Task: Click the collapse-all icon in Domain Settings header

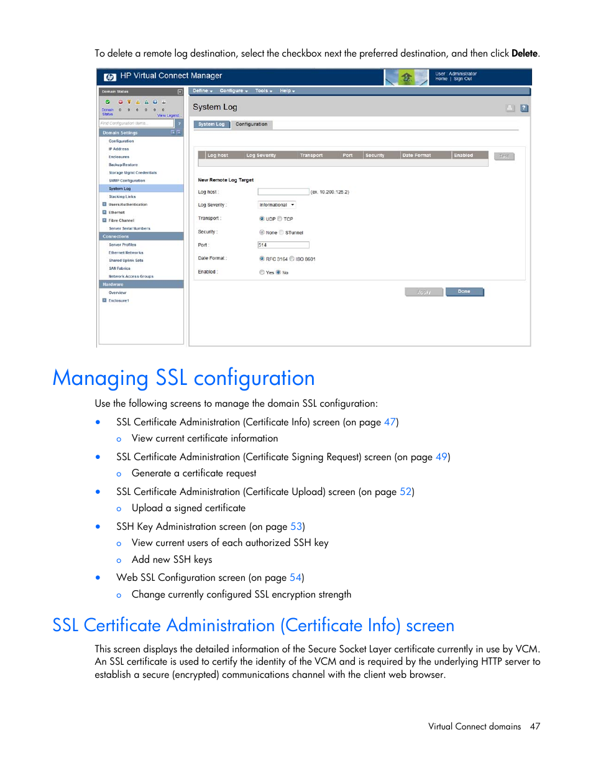Action: tap(179, 132)
